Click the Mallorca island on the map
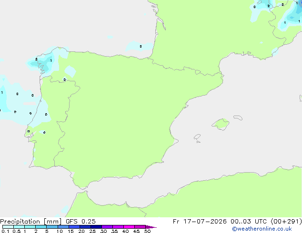The height and width of the screenshot is (233, 302). 221,124
